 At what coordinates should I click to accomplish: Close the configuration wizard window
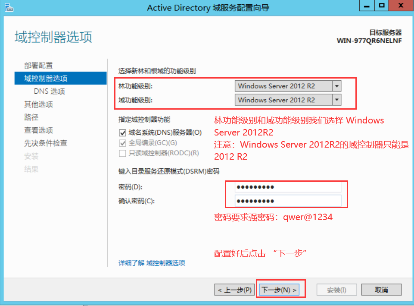pos(401,6)
